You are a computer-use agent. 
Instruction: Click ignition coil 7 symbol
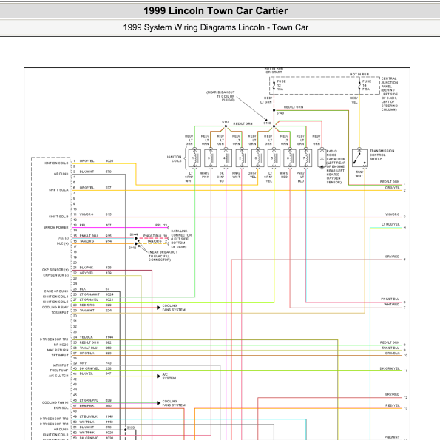[x=306, y=158]
